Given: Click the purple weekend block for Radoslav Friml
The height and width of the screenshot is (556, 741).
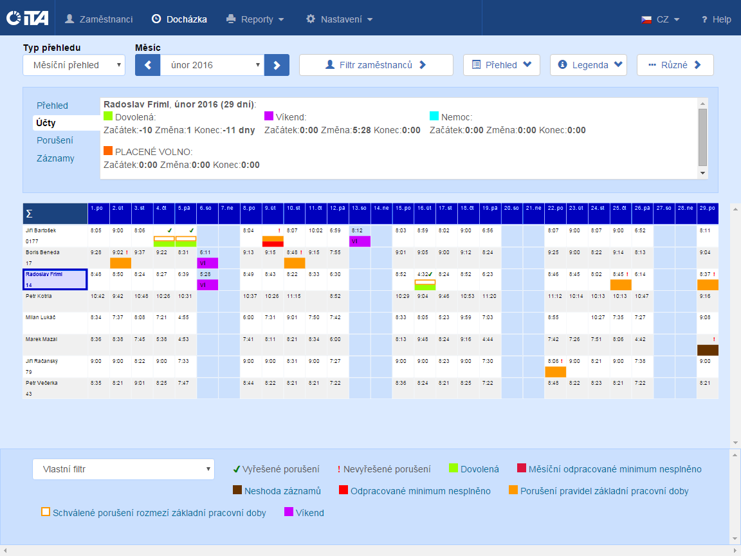Looking at the screenshot, I should pyautogui.click(x=207, y=284).
